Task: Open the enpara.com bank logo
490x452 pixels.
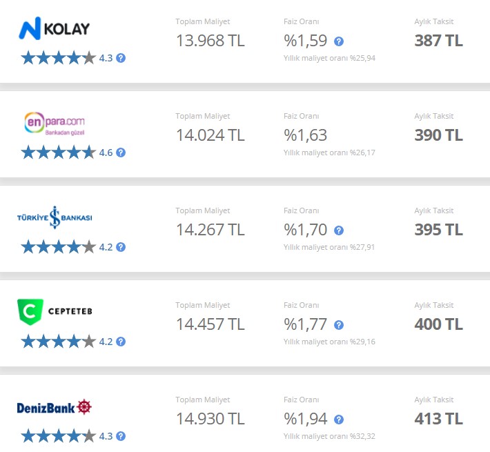Action: (x=55, y=124)
